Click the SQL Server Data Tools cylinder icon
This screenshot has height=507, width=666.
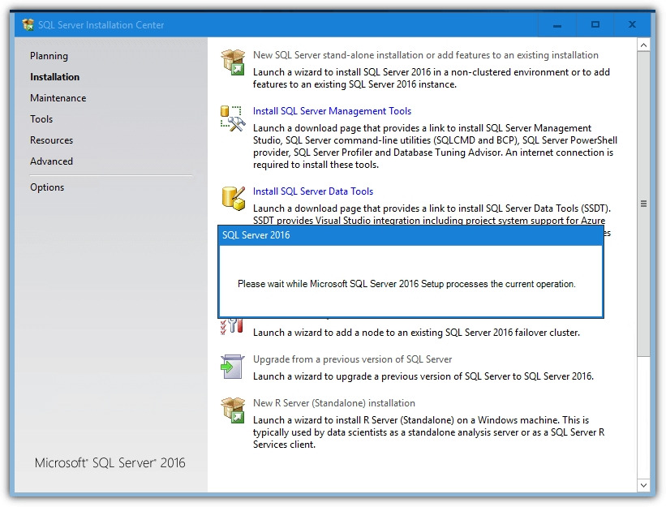pyautogui.click(x=233, y=198)
